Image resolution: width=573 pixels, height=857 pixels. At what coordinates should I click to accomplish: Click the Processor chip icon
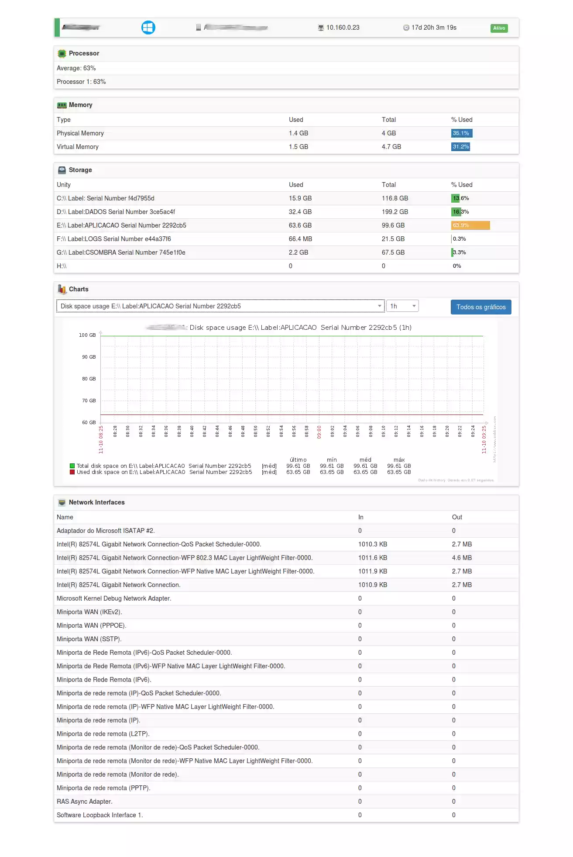(62, 54)
